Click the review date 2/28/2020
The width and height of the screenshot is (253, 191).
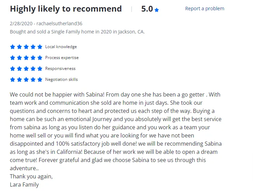(x=21, y=24)
